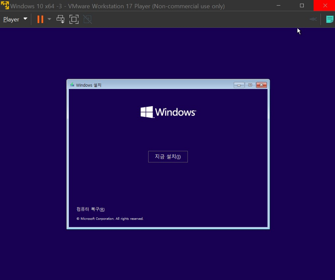Enter full screen mode via toolbar icon
This screenshot has height=280, width=335.
[x=74, y=19]
